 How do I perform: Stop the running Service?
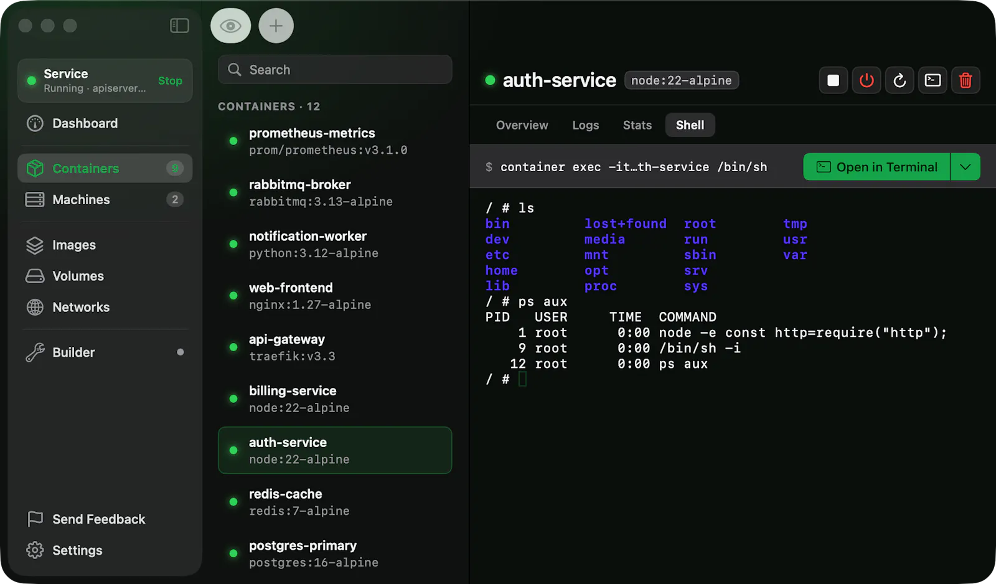point(170,81)
